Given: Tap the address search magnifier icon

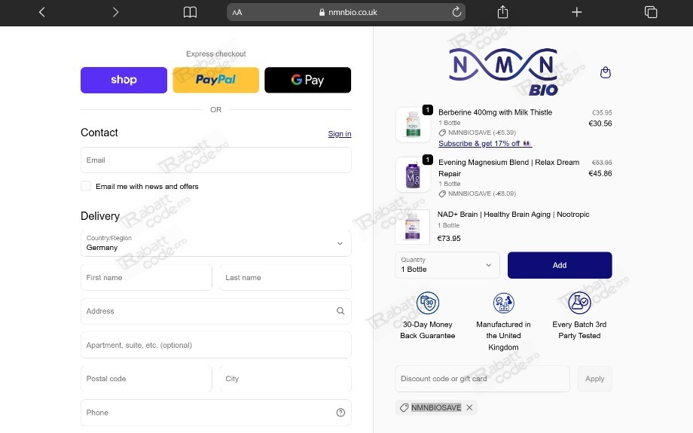Looking at the screenshot, I should click(x=340, y=311).
